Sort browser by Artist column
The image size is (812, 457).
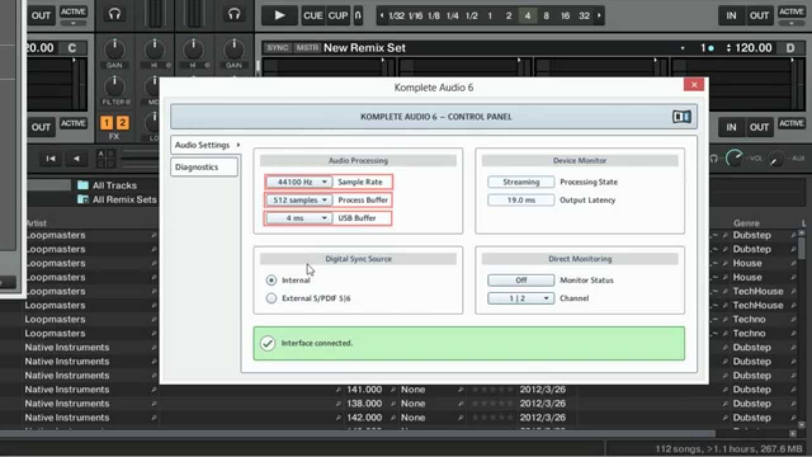[36, 223]
